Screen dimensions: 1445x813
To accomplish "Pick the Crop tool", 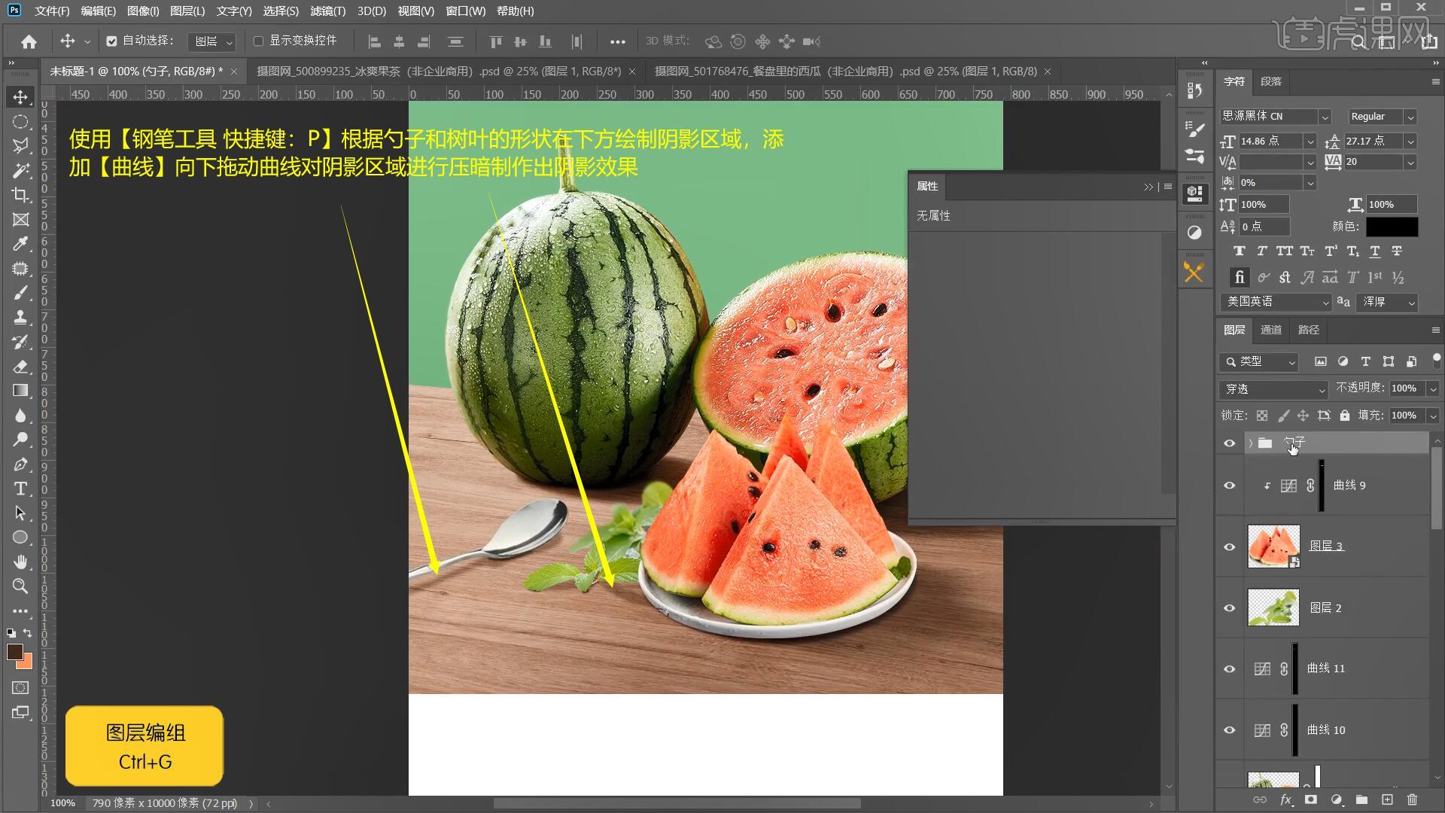I will tap(20, 195).
